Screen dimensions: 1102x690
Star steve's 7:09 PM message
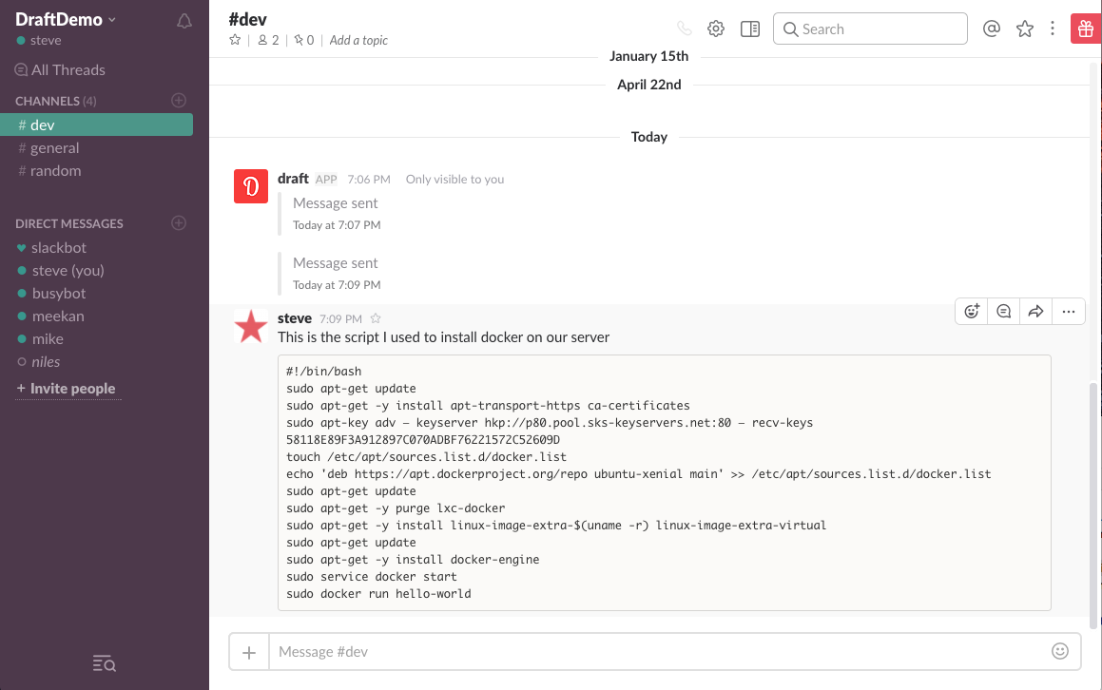pos(376,318)
